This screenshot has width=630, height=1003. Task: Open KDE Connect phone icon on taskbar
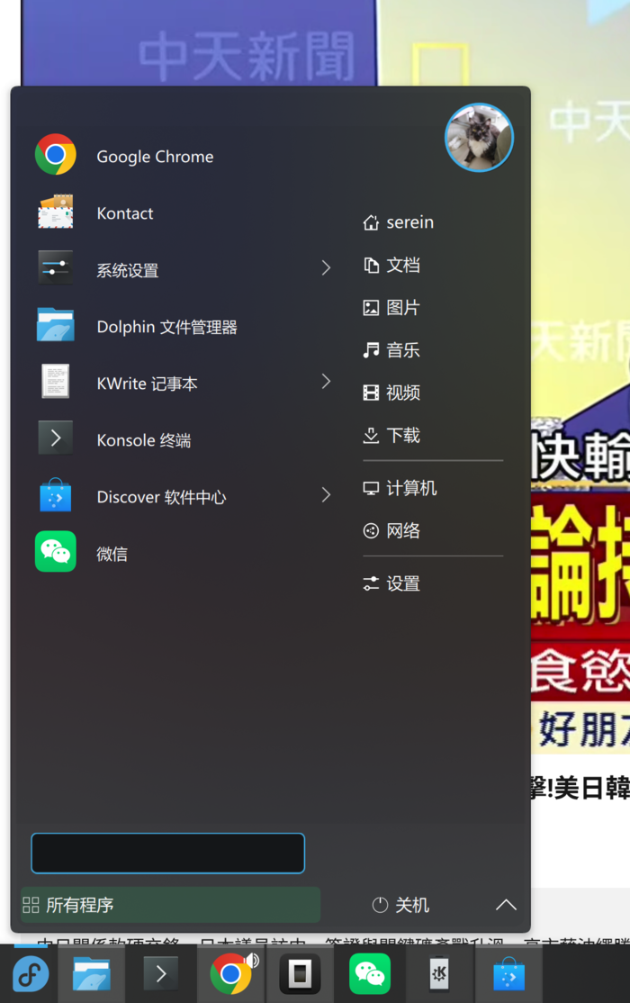439,973
